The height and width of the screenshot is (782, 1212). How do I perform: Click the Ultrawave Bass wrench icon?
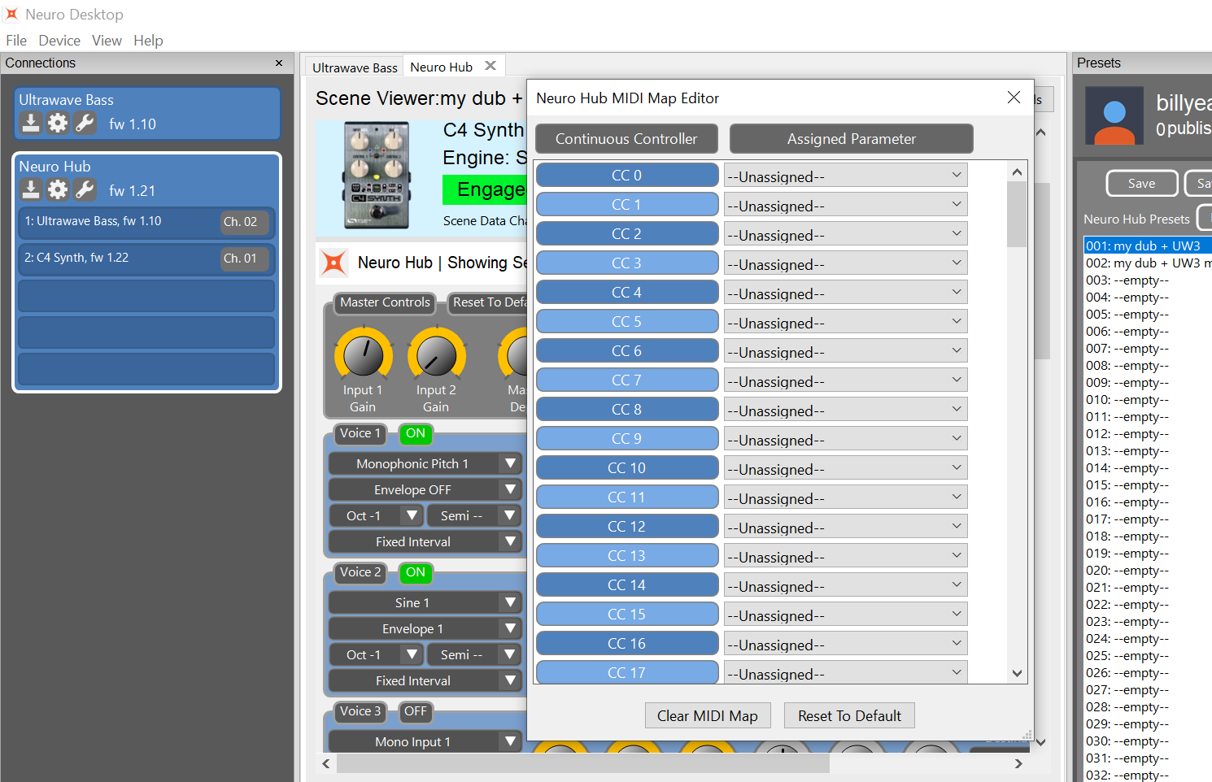click(x=85, y=123)
